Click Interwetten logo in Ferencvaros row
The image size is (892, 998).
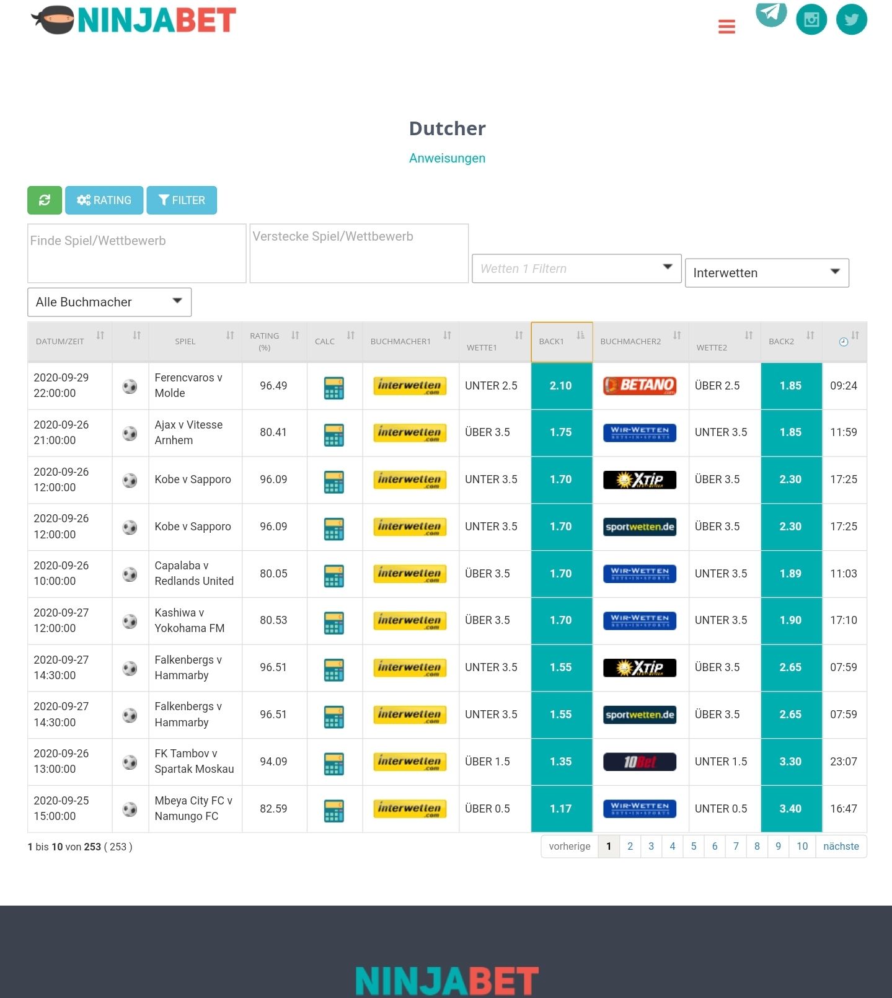[x=410, y=386]
